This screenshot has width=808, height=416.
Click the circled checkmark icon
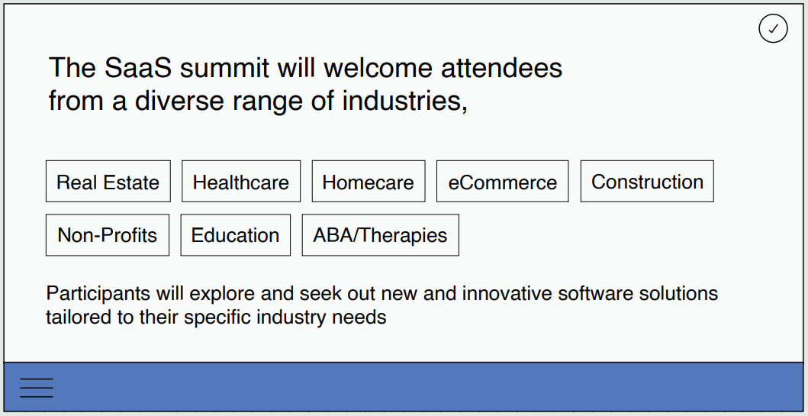click(773, 29)
